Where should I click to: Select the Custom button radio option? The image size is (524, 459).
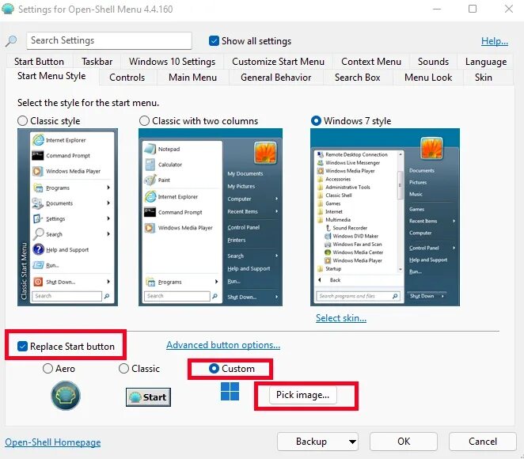(x=214, y=369)
